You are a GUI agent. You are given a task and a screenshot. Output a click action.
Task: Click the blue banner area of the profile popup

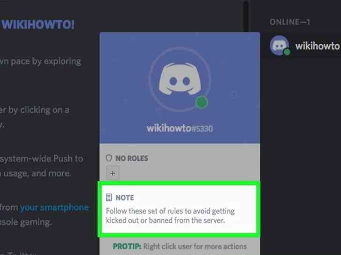pyautogui.click(x=180, y=88)
